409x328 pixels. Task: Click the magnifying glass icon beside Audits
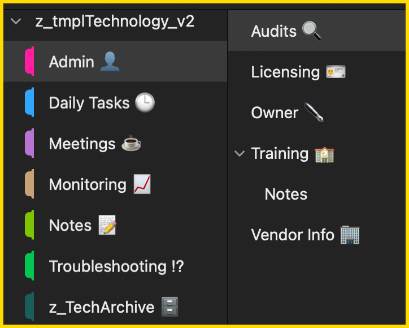[312, 31]
